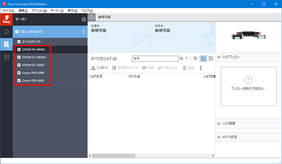
Task: Open the ファイル(F) menu
Action: click(x=8, y=10)
